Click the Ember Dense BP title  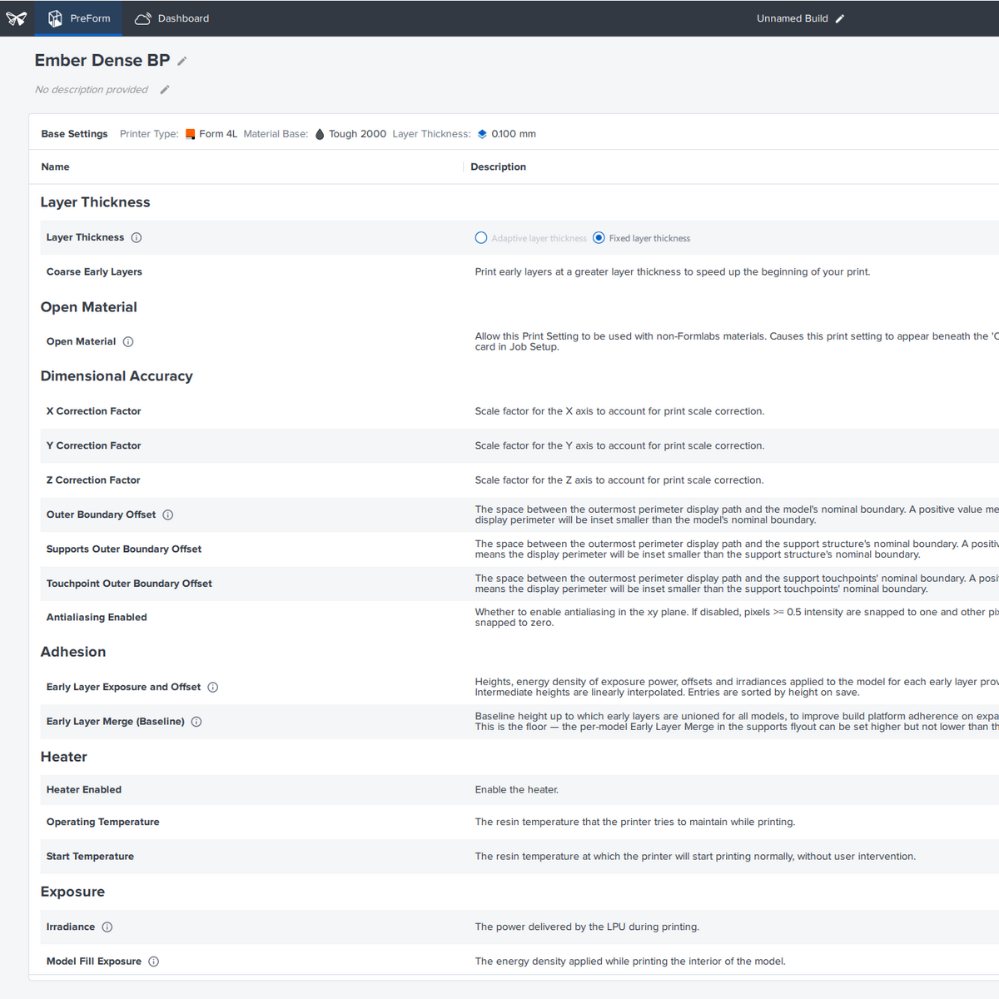pos(102,60)
